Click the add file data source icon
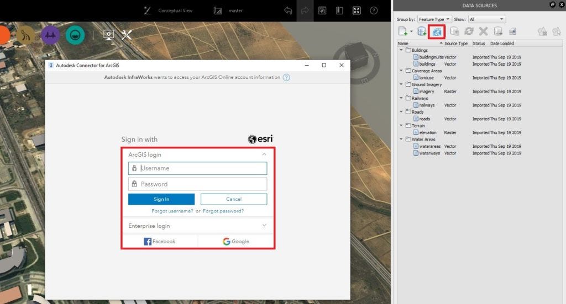The width and height of the screenshot is (566, 304). tap(402, 31)
